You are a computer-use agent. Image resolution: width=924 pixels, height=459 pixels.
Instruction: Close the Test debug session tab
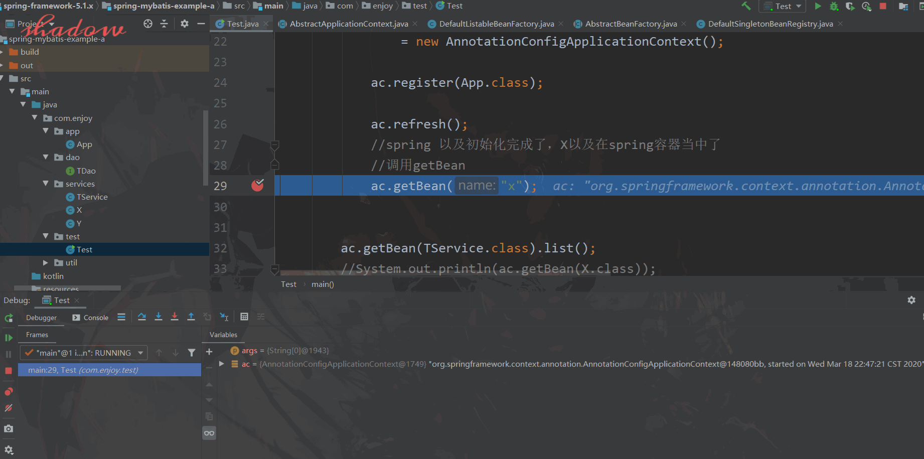pyautogui.click(x=77, y=300)
